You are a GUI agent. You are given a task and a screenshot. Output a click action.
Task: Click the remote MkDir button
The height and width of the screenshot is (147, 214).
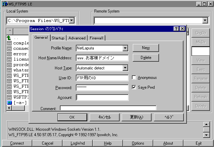[x=201, y=42]
